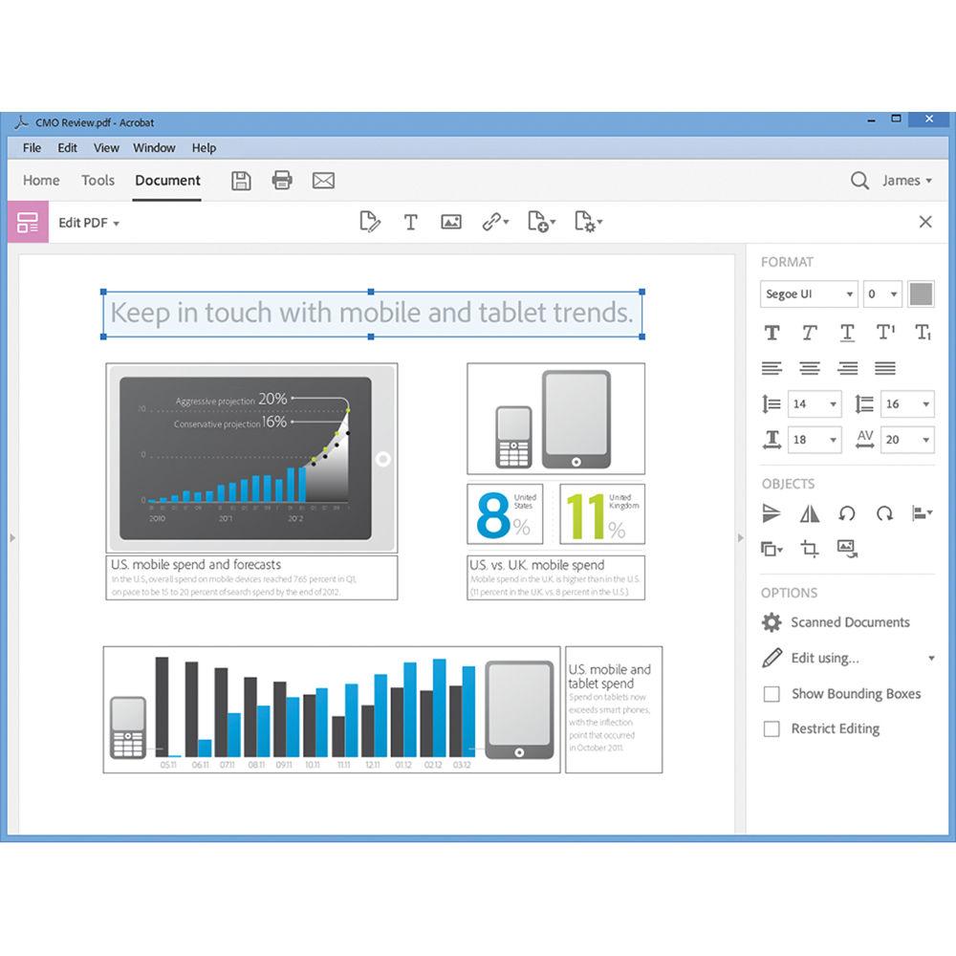Apply italic formatting from the Format panel

[809, 333]
